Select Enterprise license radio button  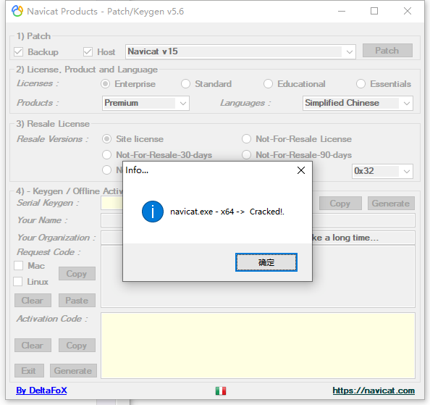pyautogui.click(x=105, y=84)
